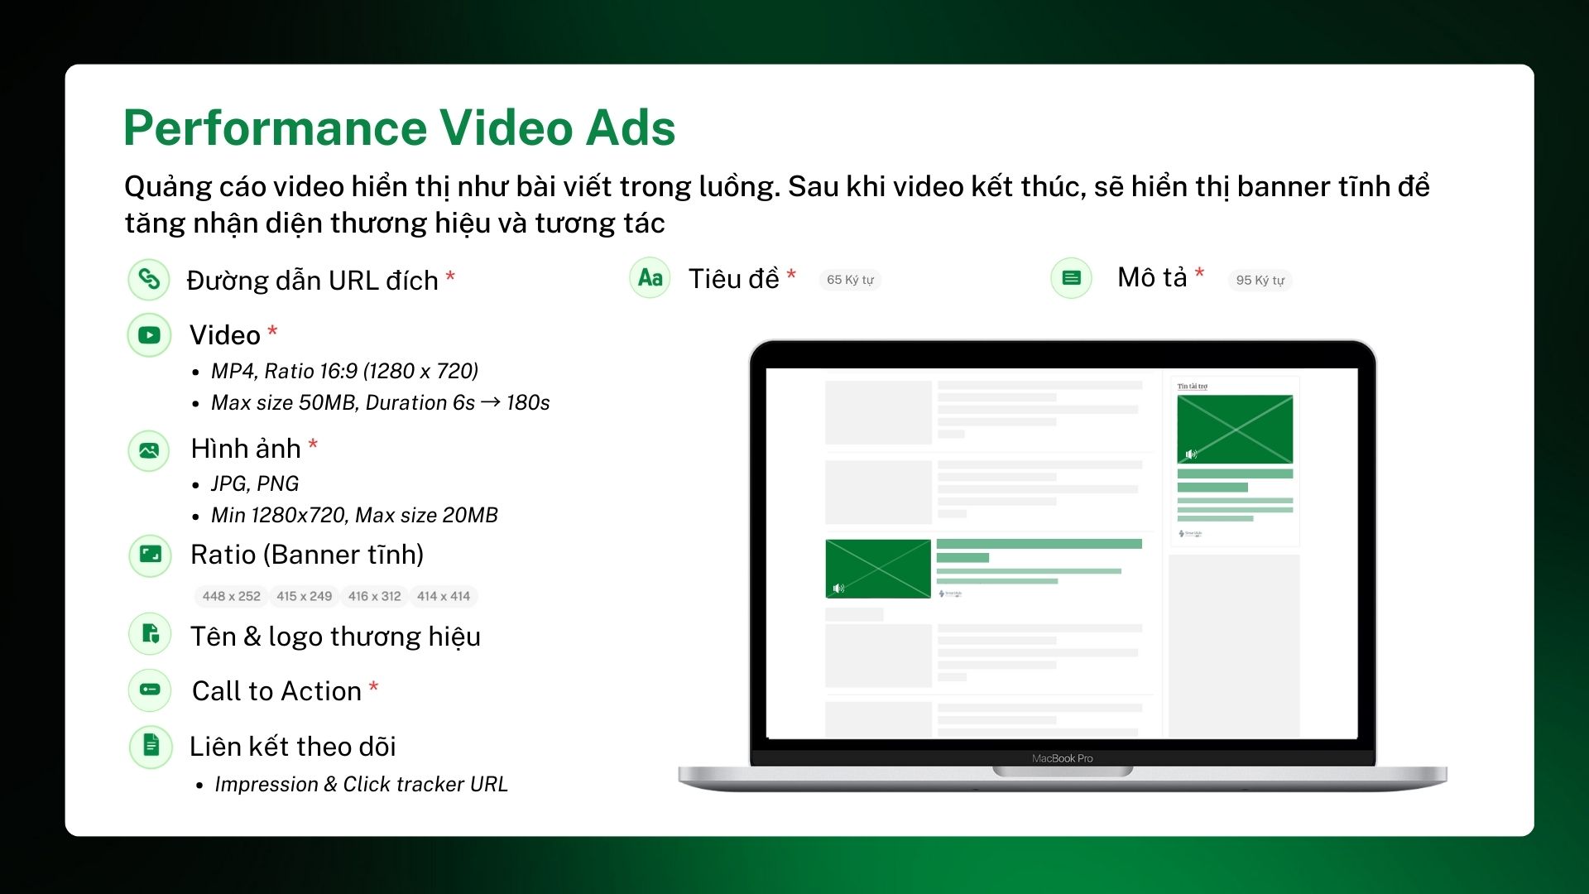1589x894 pixels.
Task: Mute the sidebar video in the laptop mockup
Action: [1189, 454]
